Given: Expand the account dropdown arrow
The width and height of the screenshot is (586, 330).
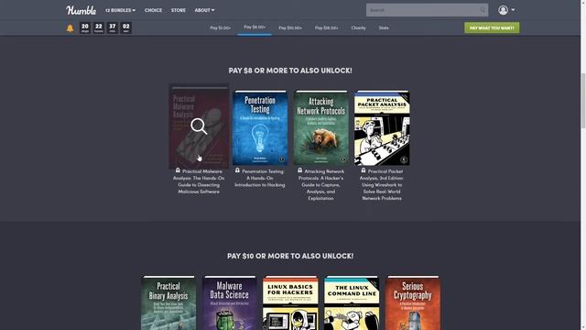Looking at the screenshot, I should pos(513,10).
